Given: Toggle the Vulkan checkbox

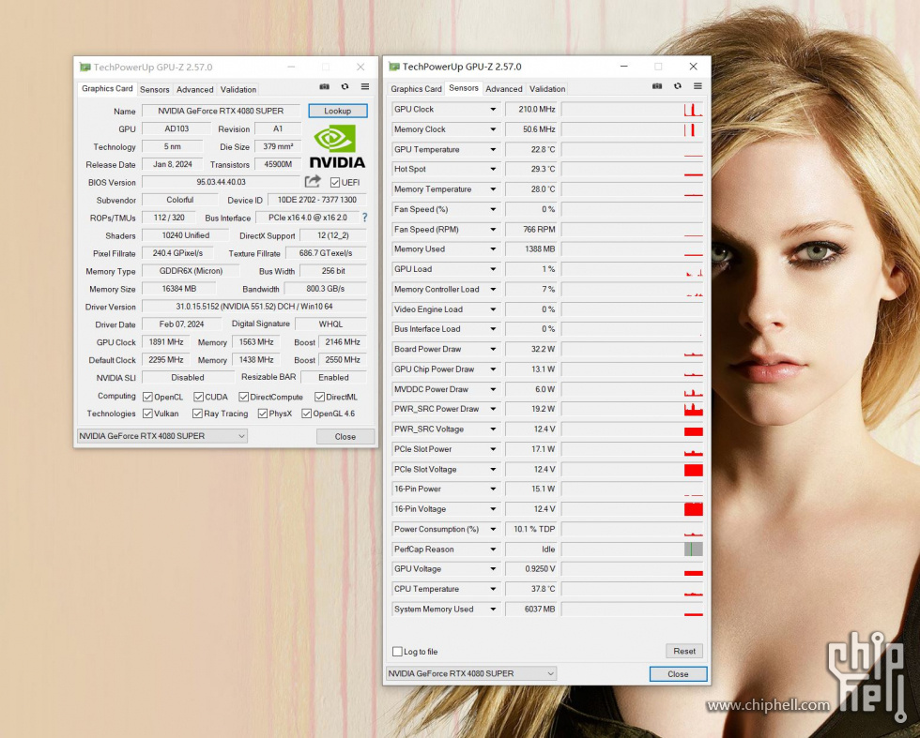Looking at the screenshot, I should point(148,414).
